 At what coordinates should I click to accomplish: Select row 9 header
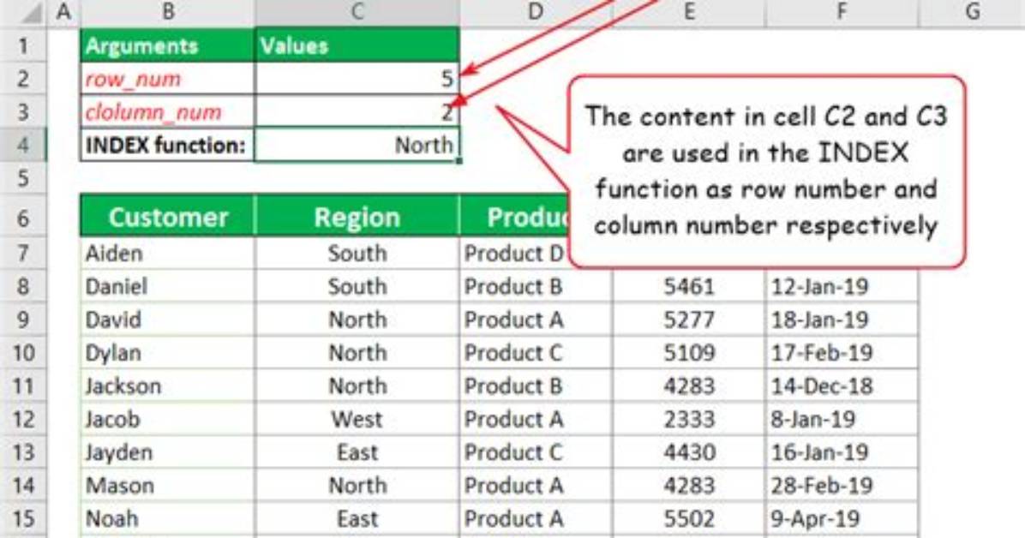pos(23,320)
